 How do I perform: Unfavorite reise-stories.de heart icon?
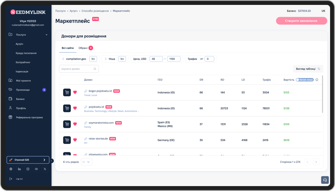click(75, 140)
